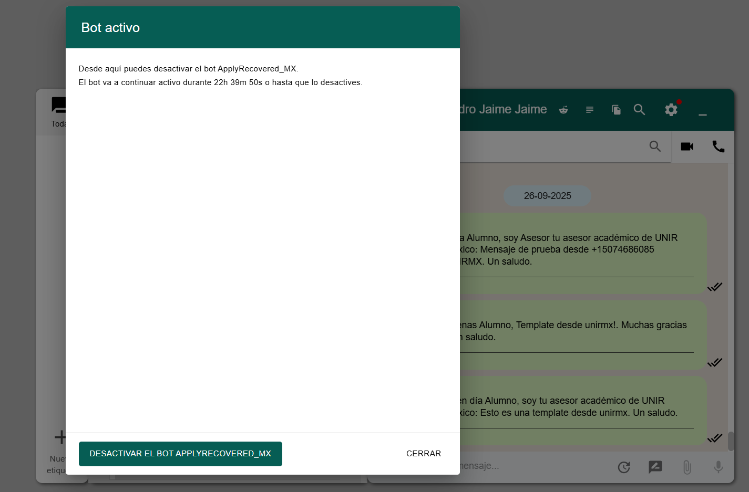Click the search magnifier in the green header
Viewport: 749px width, 492px height.
(x=639, y=110)
